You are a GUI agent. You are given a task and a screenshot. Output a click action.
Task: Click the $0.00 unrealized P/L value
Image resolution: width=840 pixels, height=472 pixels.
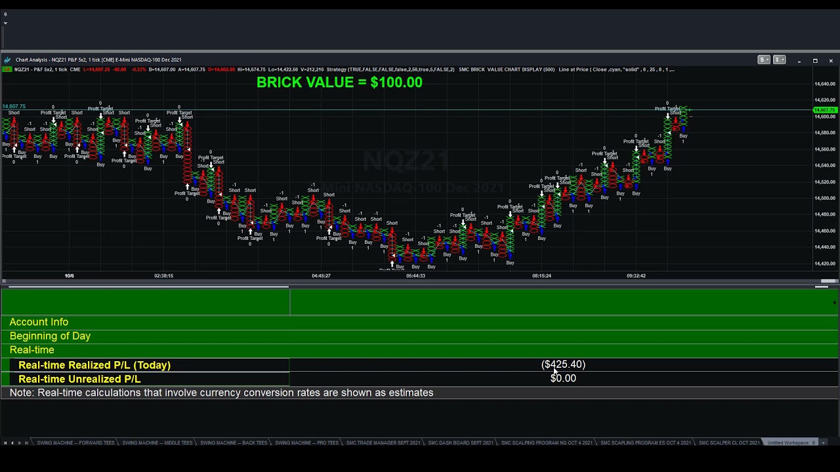[x=563, y=378]
